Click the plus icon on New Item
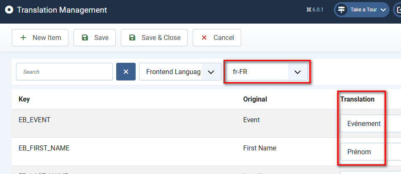 point(23,37)
